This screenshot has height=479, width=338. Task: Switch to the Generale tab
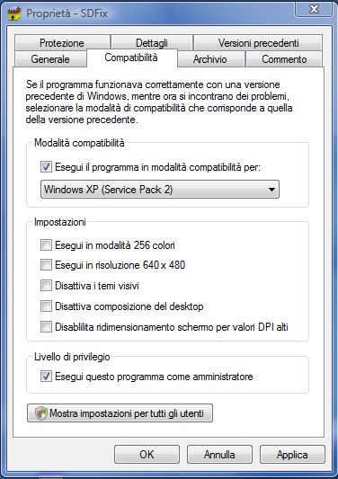[x=50, y=59]
